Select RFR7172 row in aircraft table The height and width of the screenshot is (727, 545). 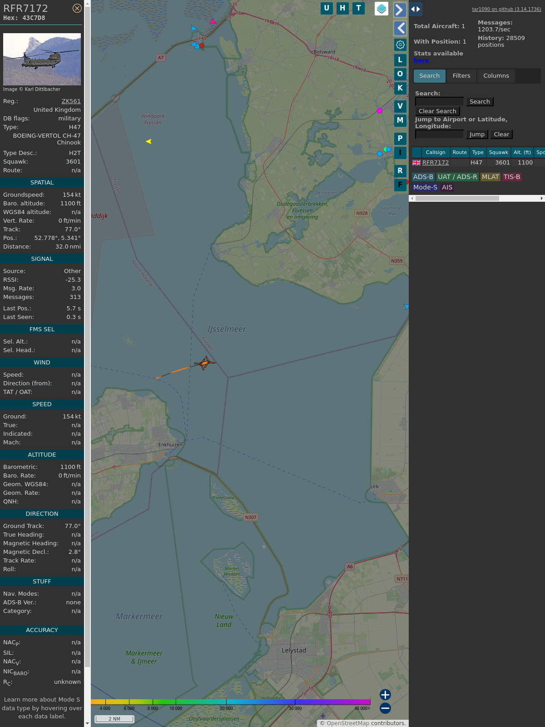pos(478,163)
